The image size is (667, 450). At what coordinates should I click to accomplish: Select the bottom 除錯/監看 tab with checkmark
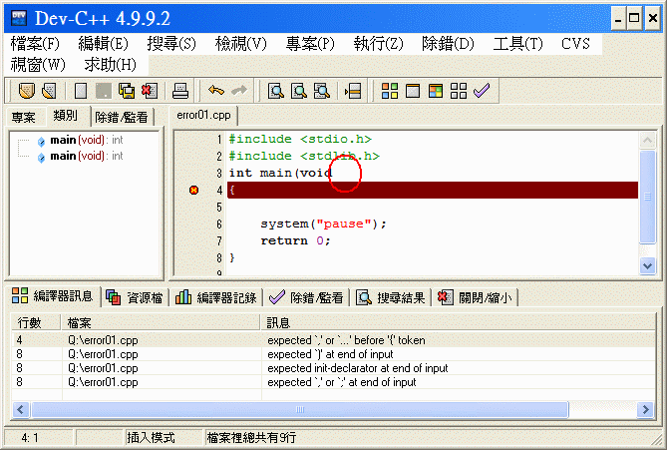[x=306, y=297]
